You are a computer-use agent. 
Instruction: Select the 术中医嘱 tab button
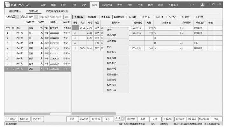pos(106,17)
